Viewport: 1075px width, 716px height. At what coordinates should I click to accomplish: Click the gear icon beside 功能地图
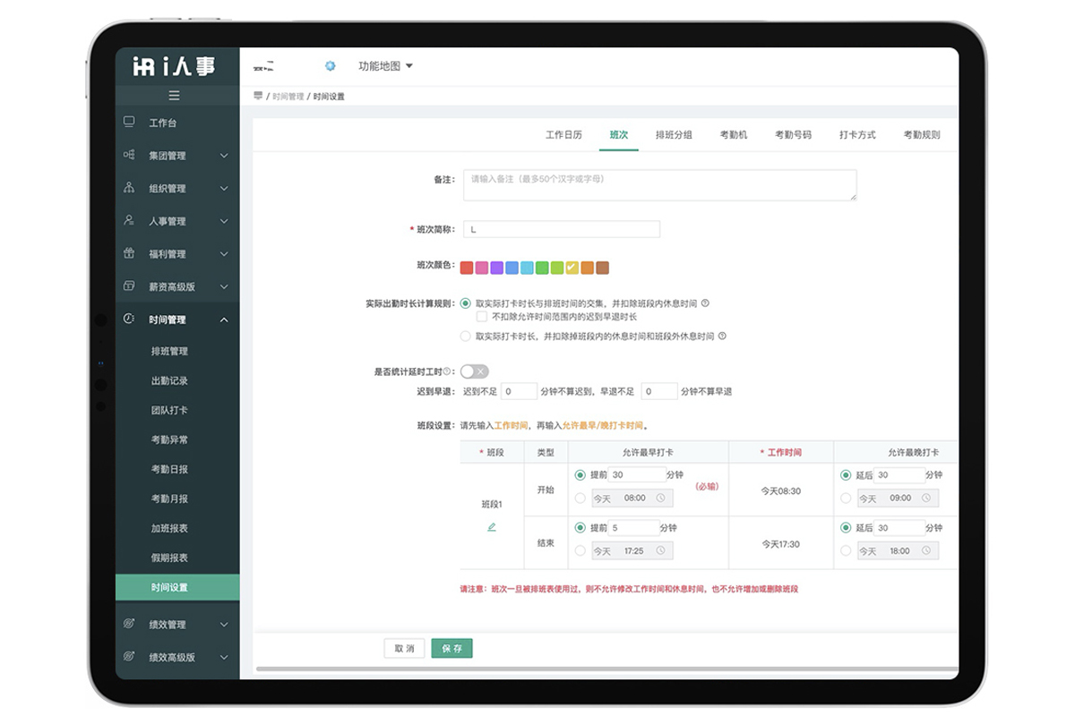[x=330, y=66]
